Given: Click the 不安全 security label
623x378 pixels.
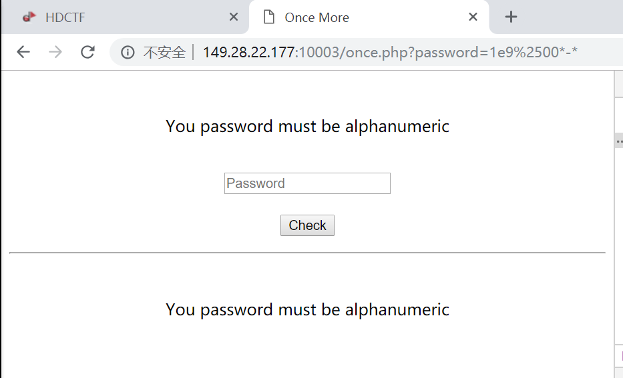Looking at the screenshot, I should [x=164, y=52].
